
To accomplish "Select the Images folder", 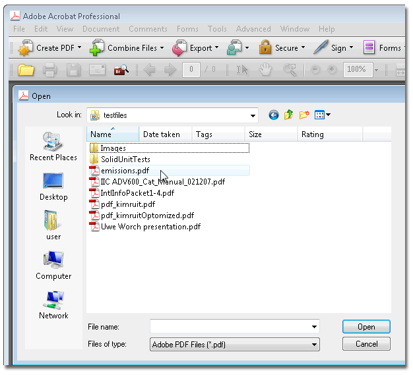I will click(x=170, y=148).
